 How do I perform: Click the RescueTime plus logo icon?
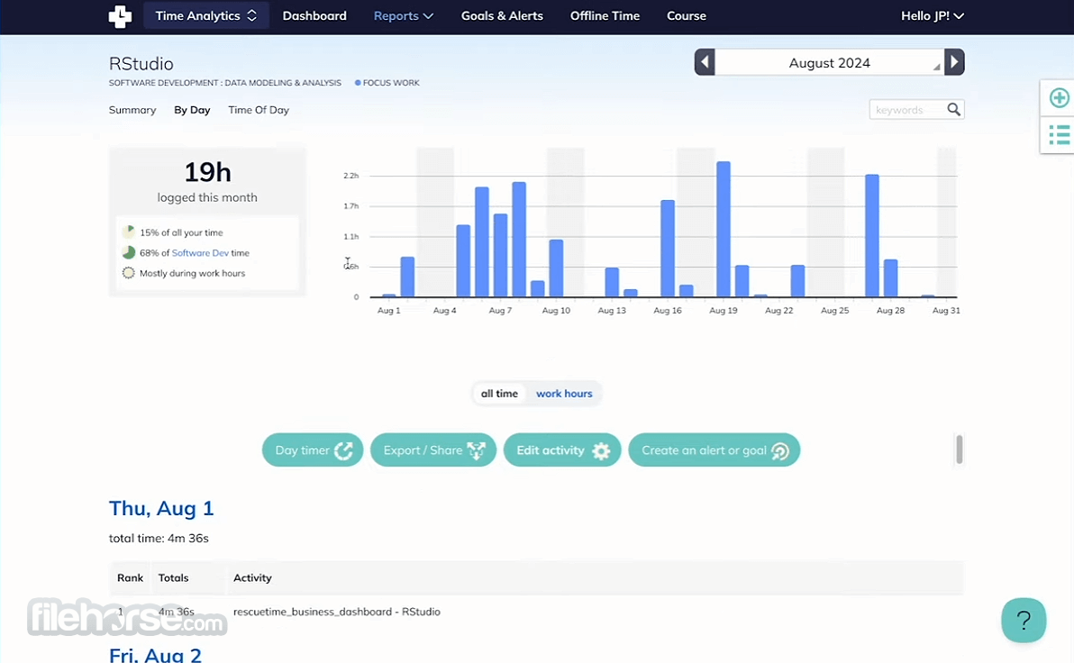120,15
